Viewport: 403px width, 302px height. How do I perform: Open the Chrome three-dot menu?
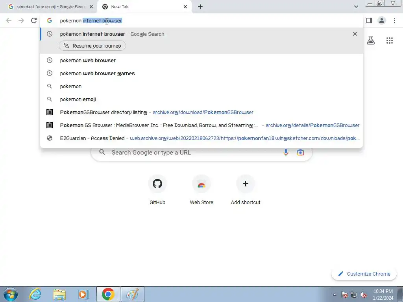(x=394, y=20)
